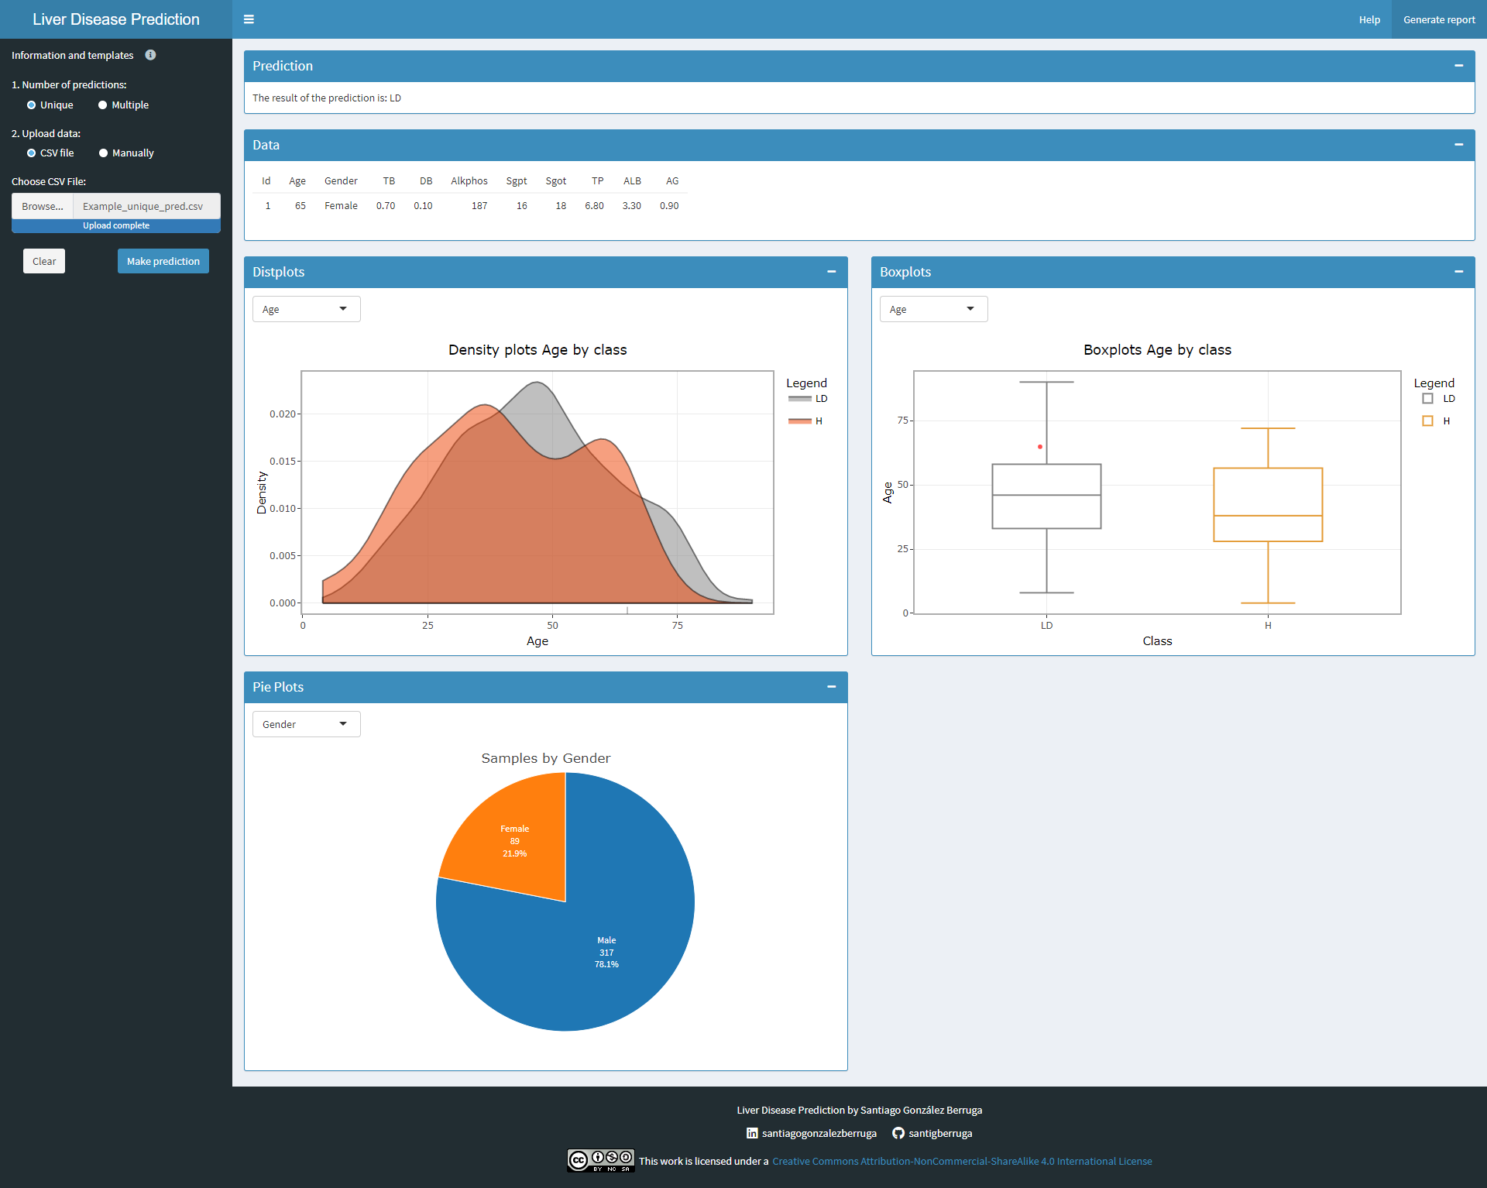This screenshot has height=1188, width=1487.
Task: Click the Creative Commons license badge
Action: coord(600,1160)
